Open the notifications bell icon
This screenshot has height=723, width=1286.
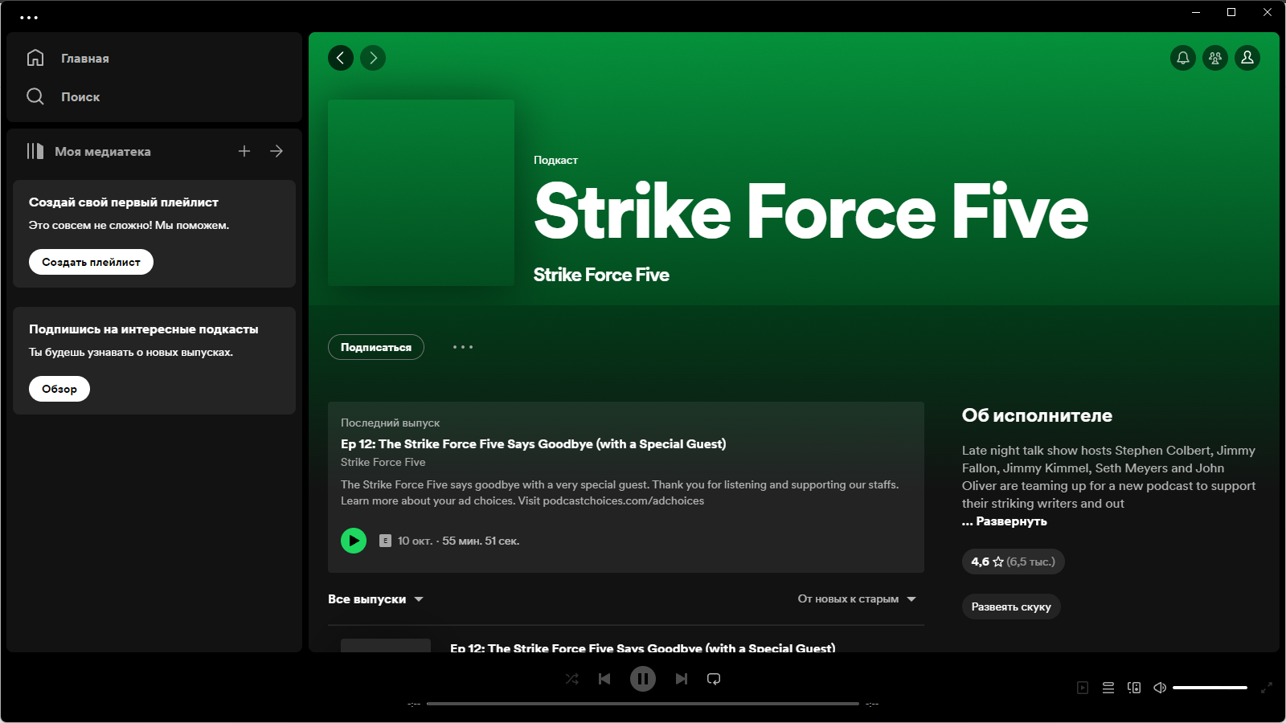point(1183,58)
